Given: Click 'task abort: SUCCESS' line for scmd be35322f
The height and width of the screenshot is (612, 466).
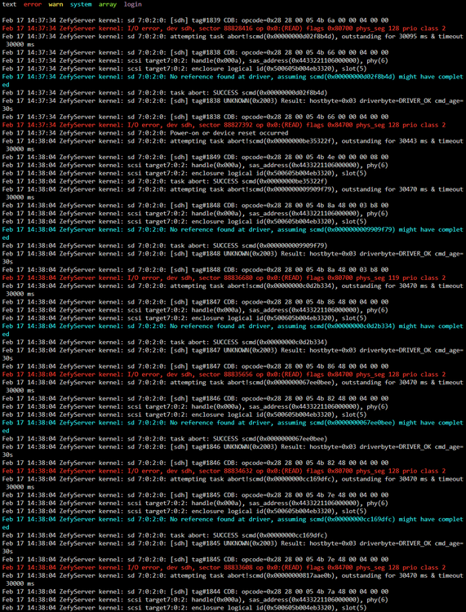Looking at the screenshot, I should [x=165, y=181].
